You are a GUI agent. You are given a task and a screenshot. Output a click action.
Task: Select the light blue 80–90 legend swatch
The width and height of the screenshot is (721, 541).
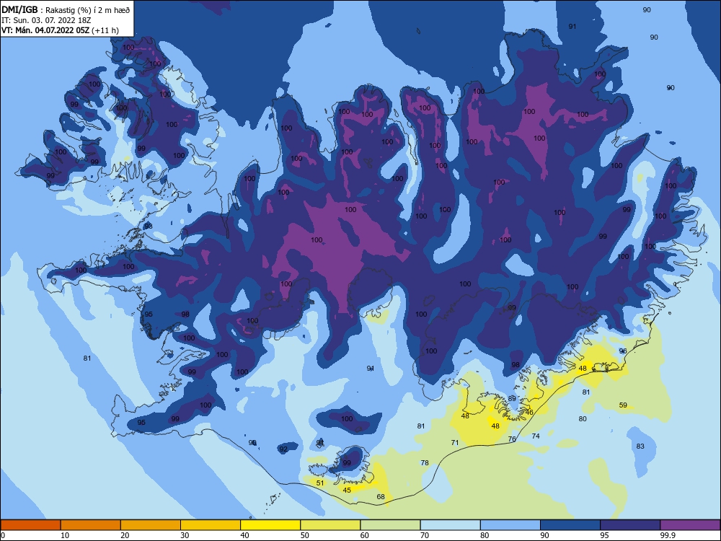point(510,525)
